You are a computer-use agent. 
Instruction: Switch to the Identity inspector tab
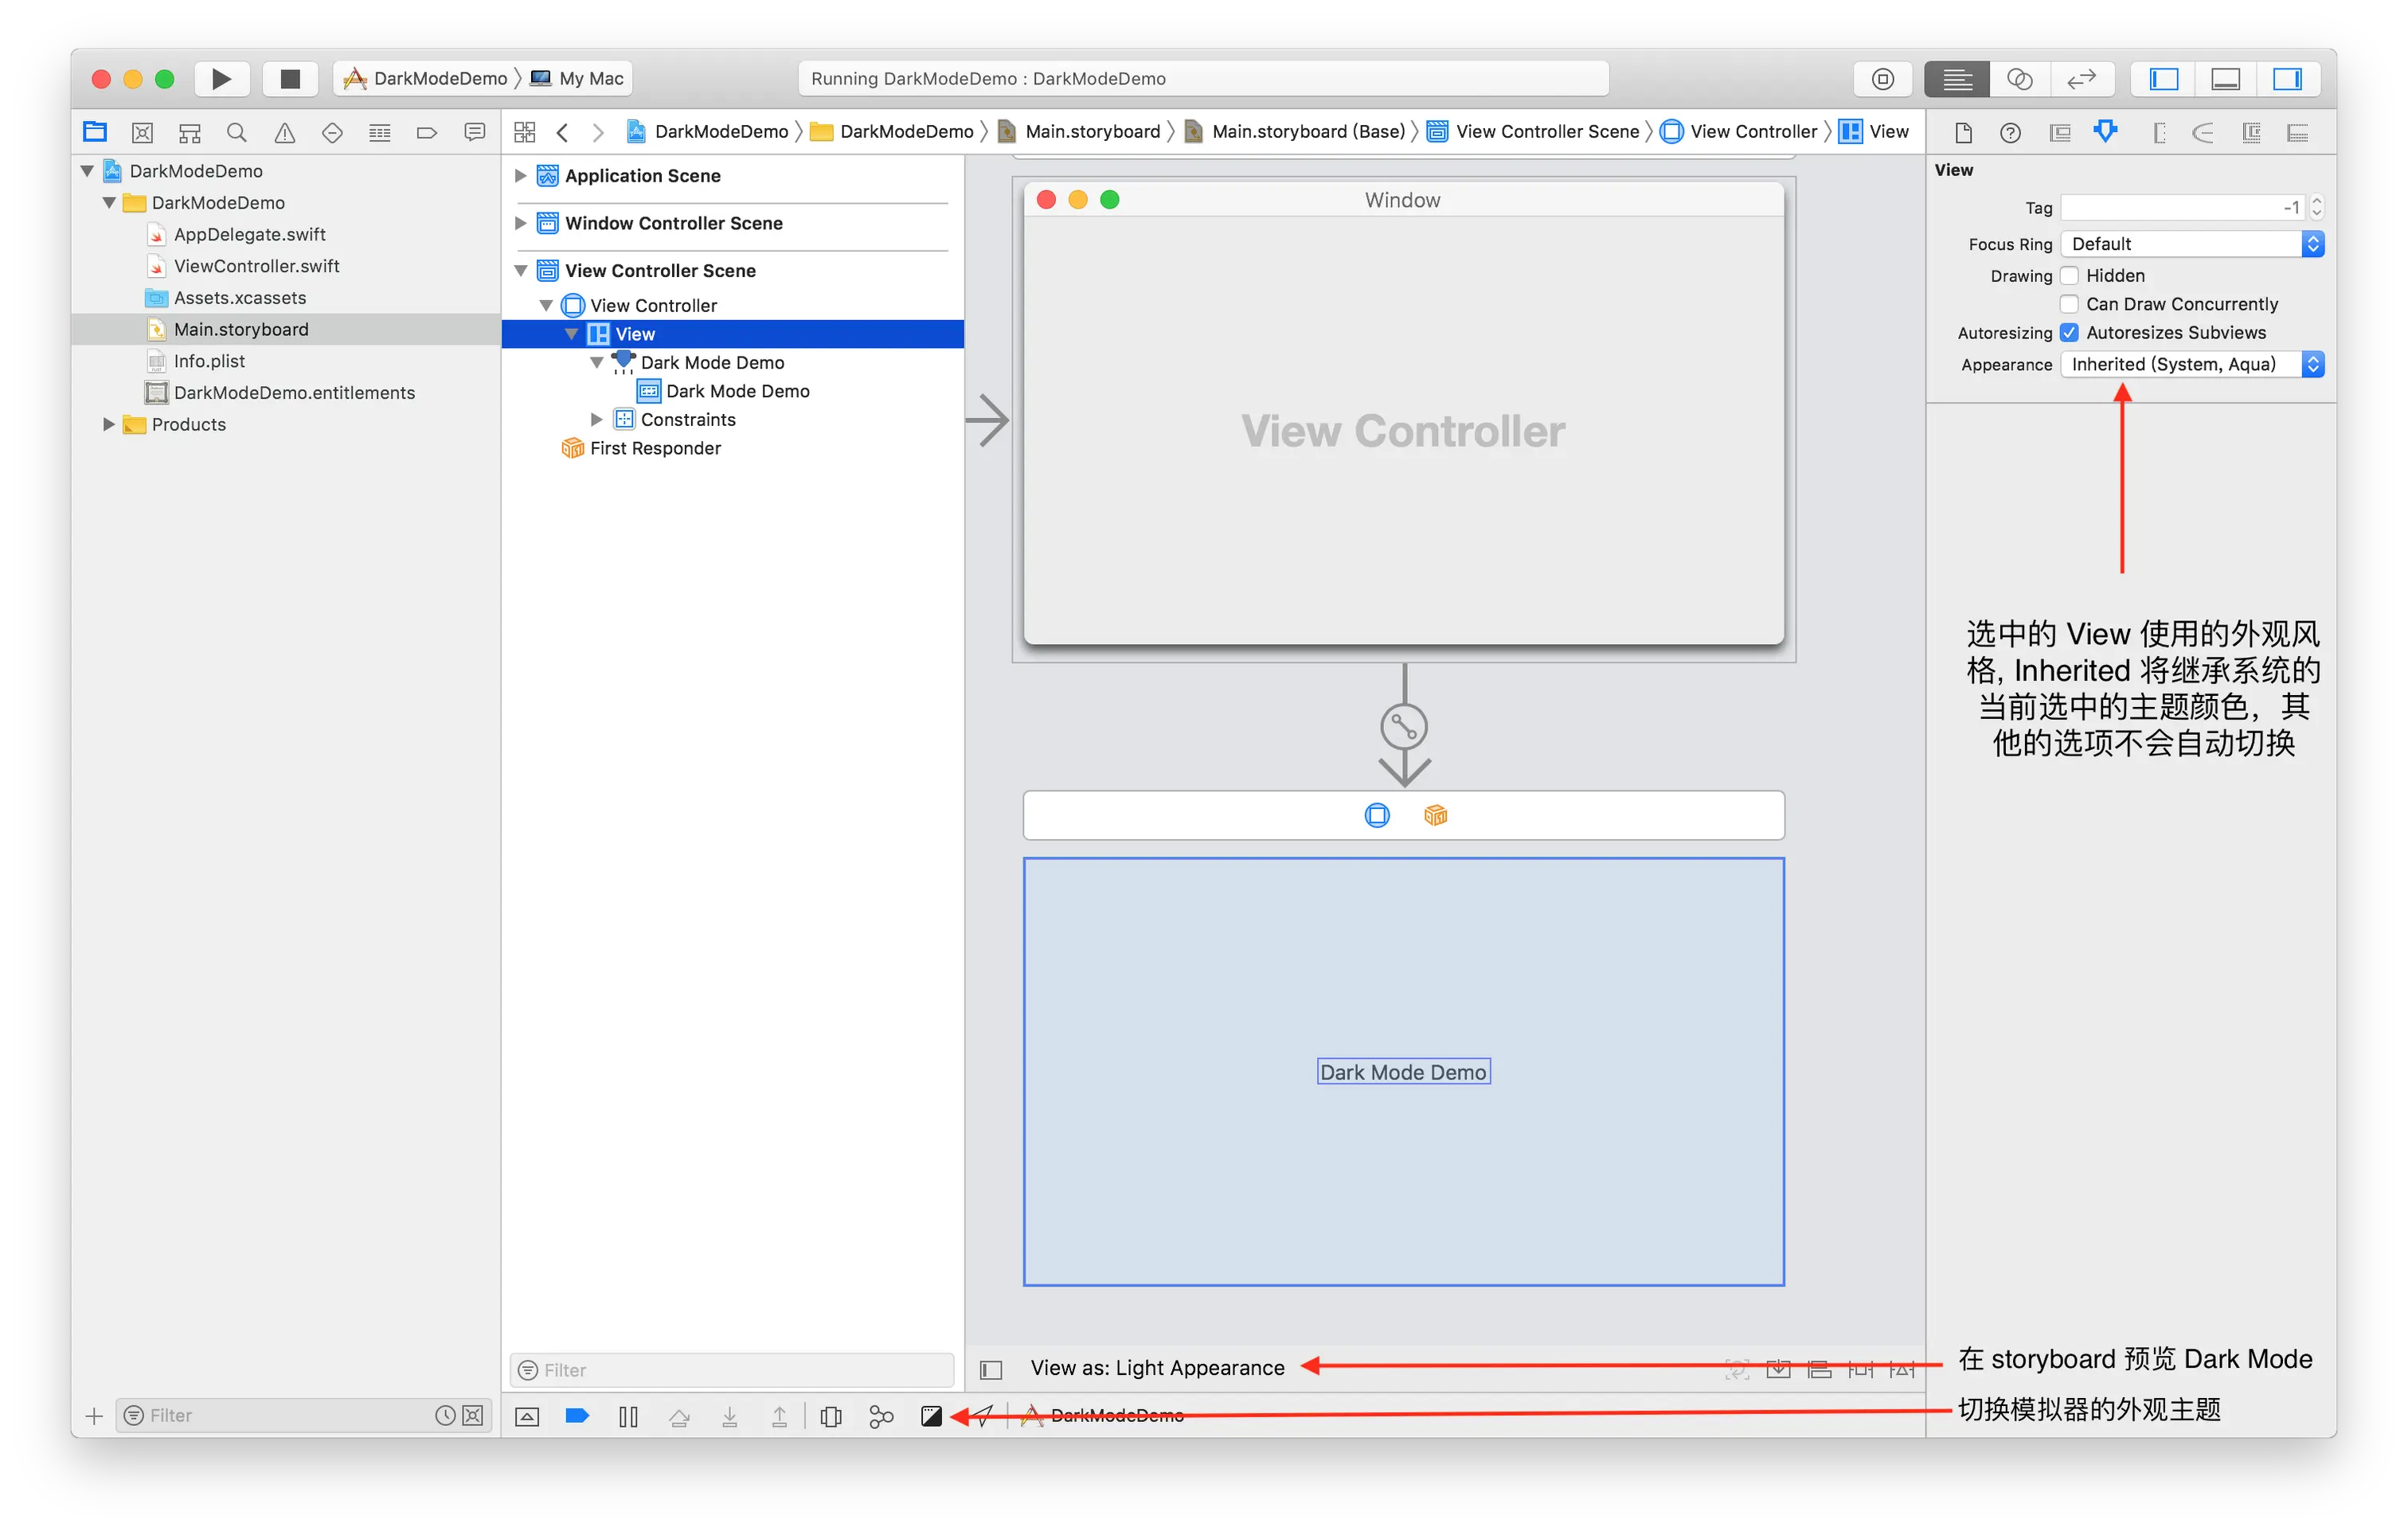pyautogui.click(x=2059, y=132)
